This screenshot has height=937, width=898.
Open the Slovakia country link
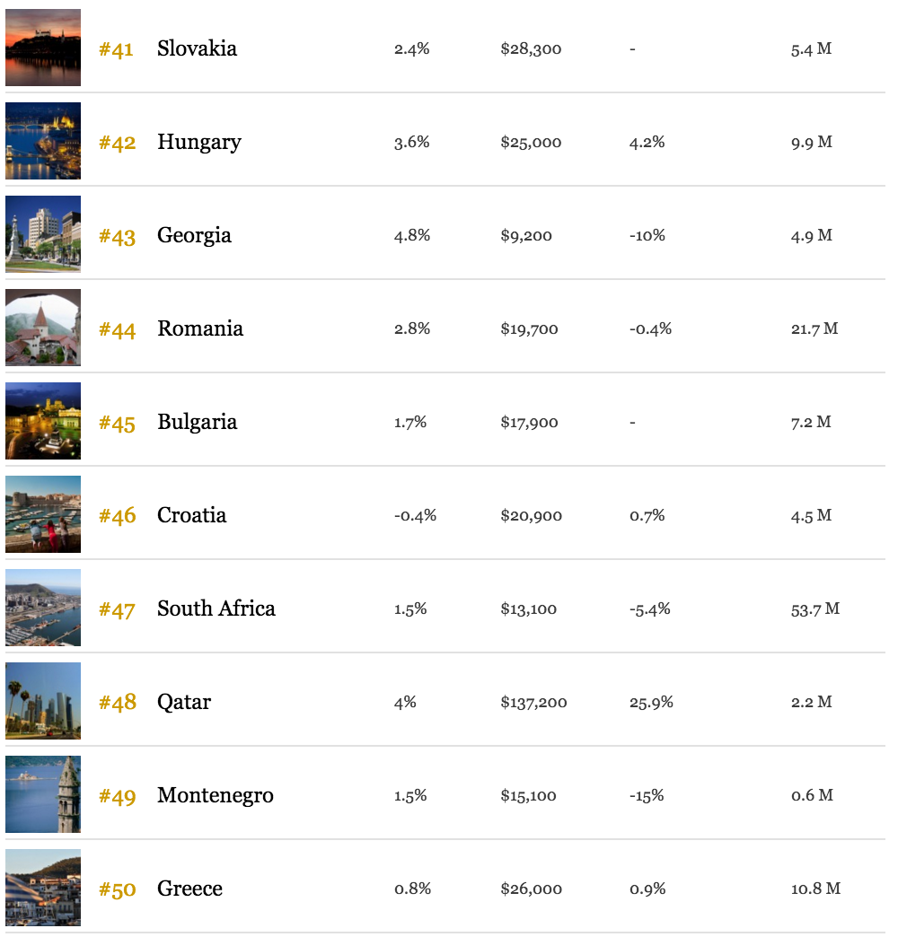pos(197,48)
